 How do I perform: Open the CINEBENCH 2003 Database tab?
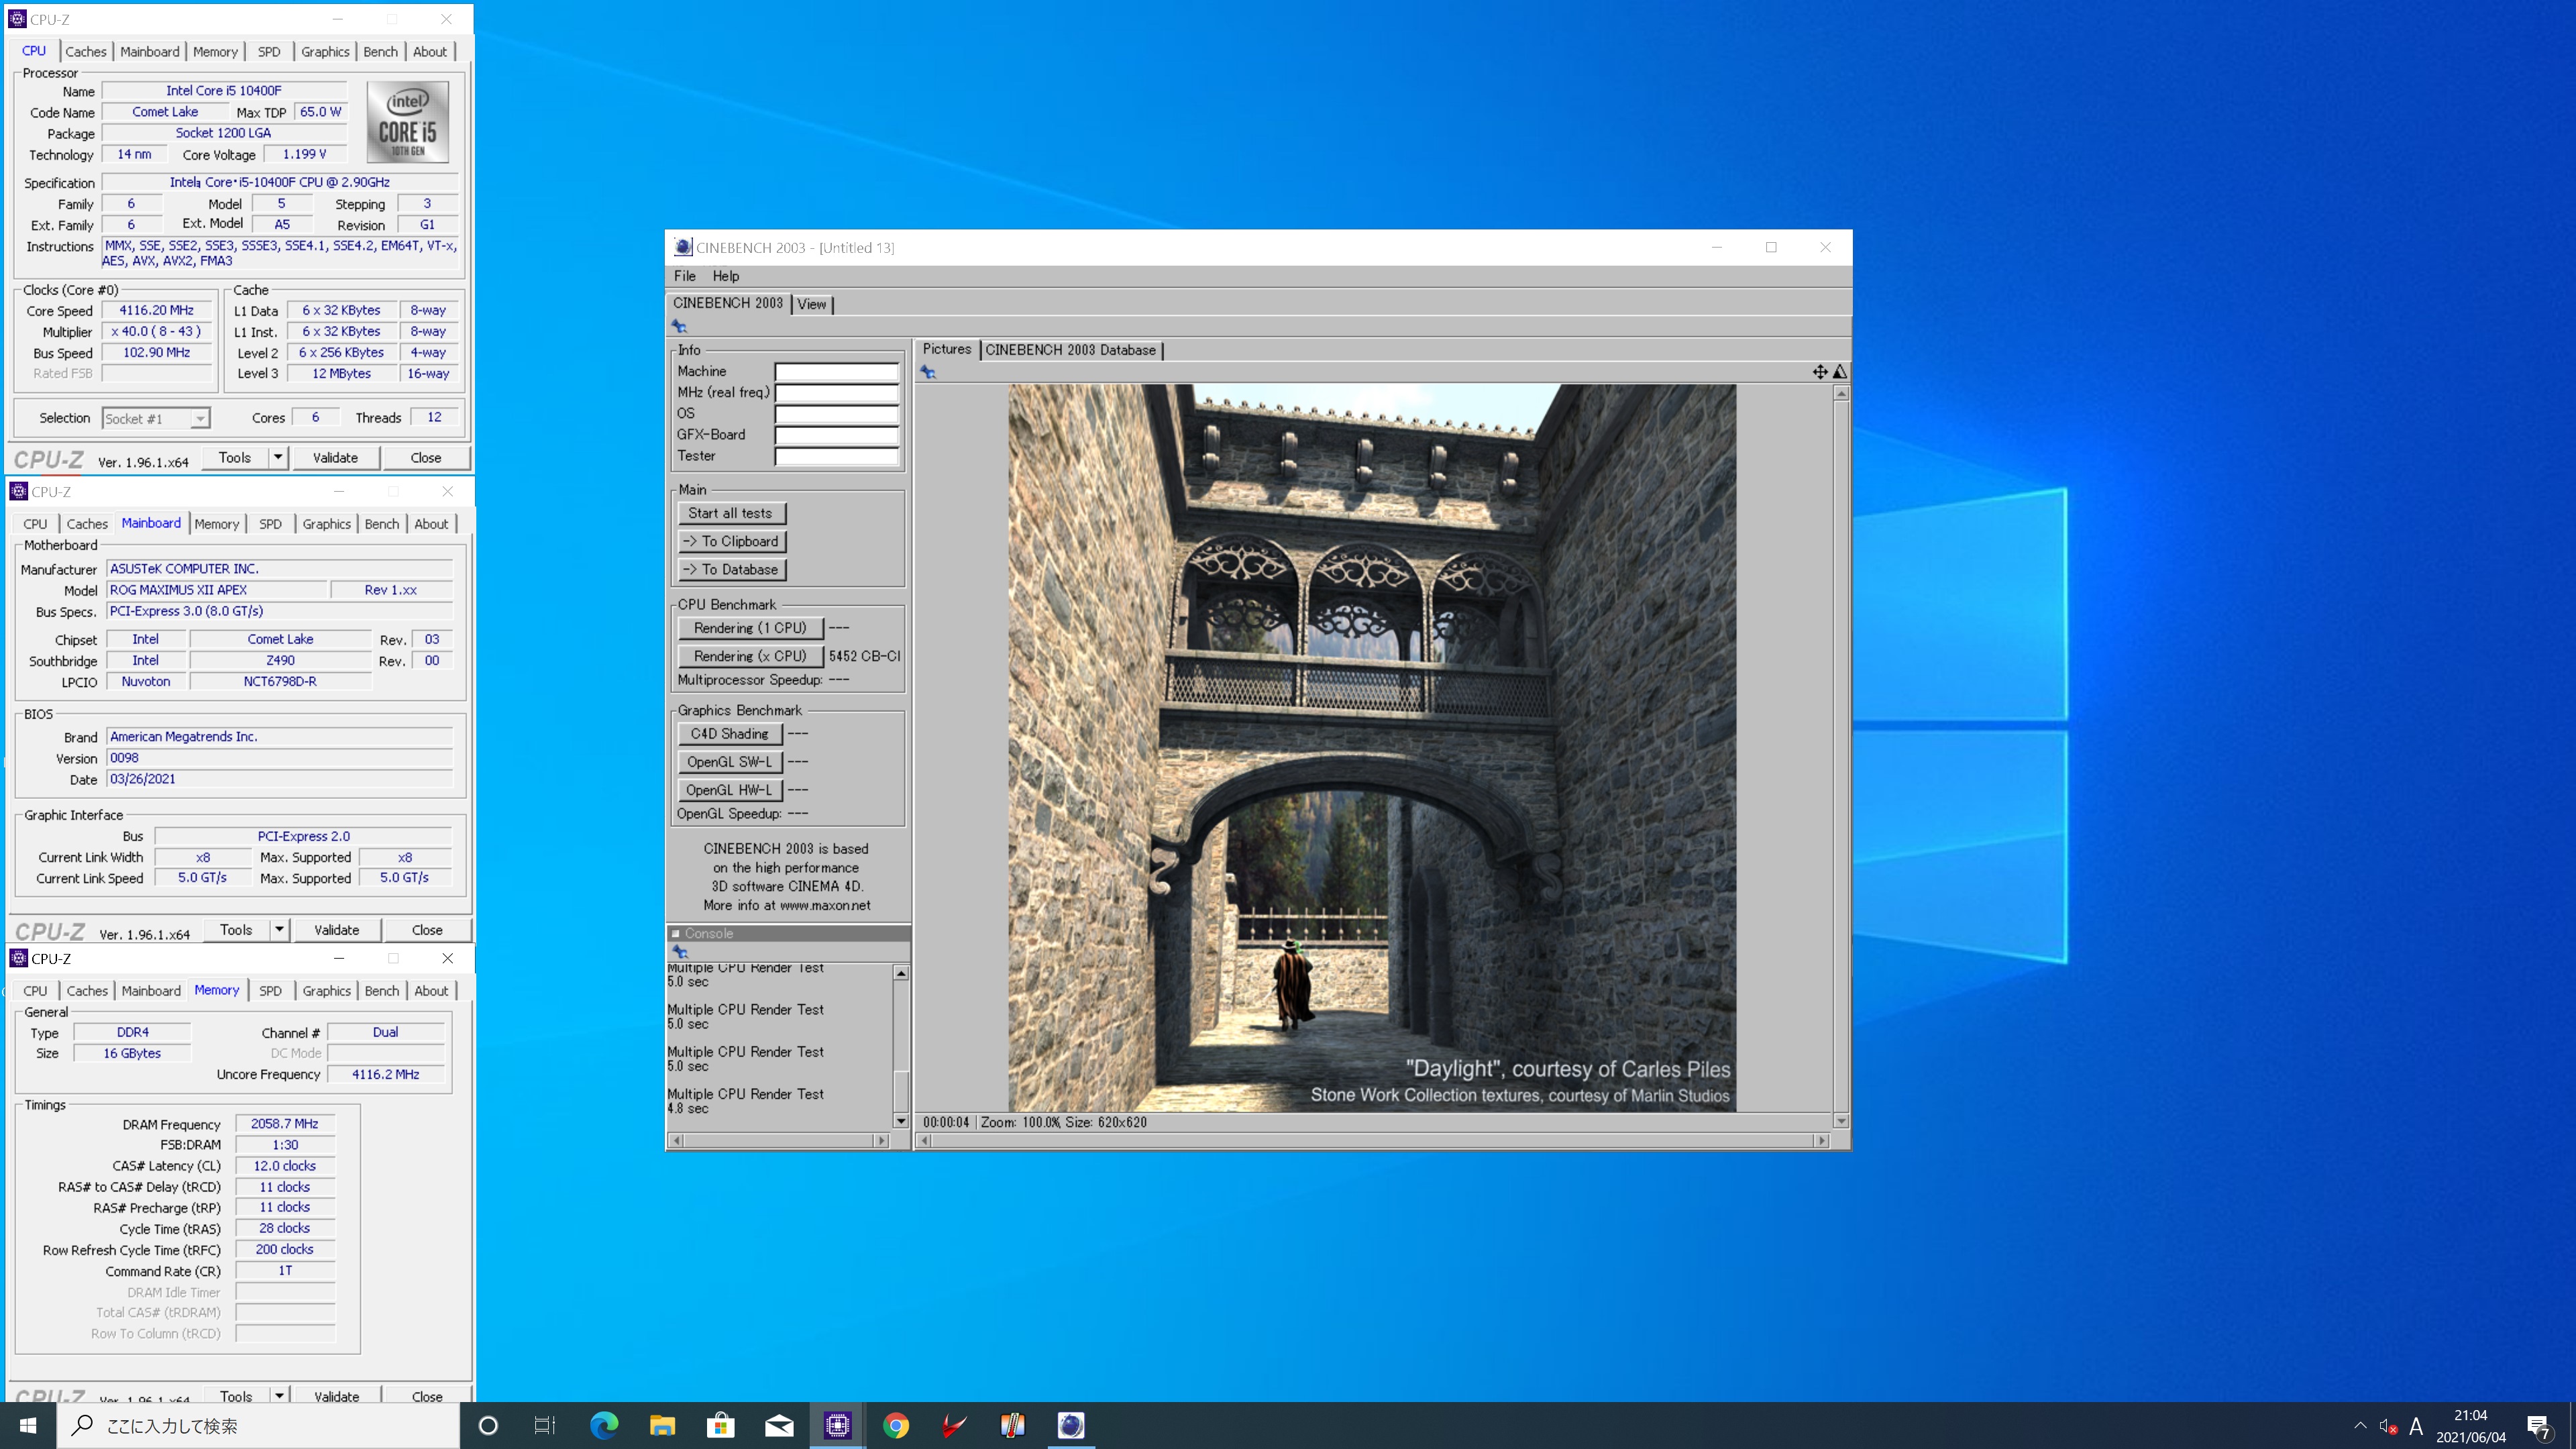tap(1070, 350)
